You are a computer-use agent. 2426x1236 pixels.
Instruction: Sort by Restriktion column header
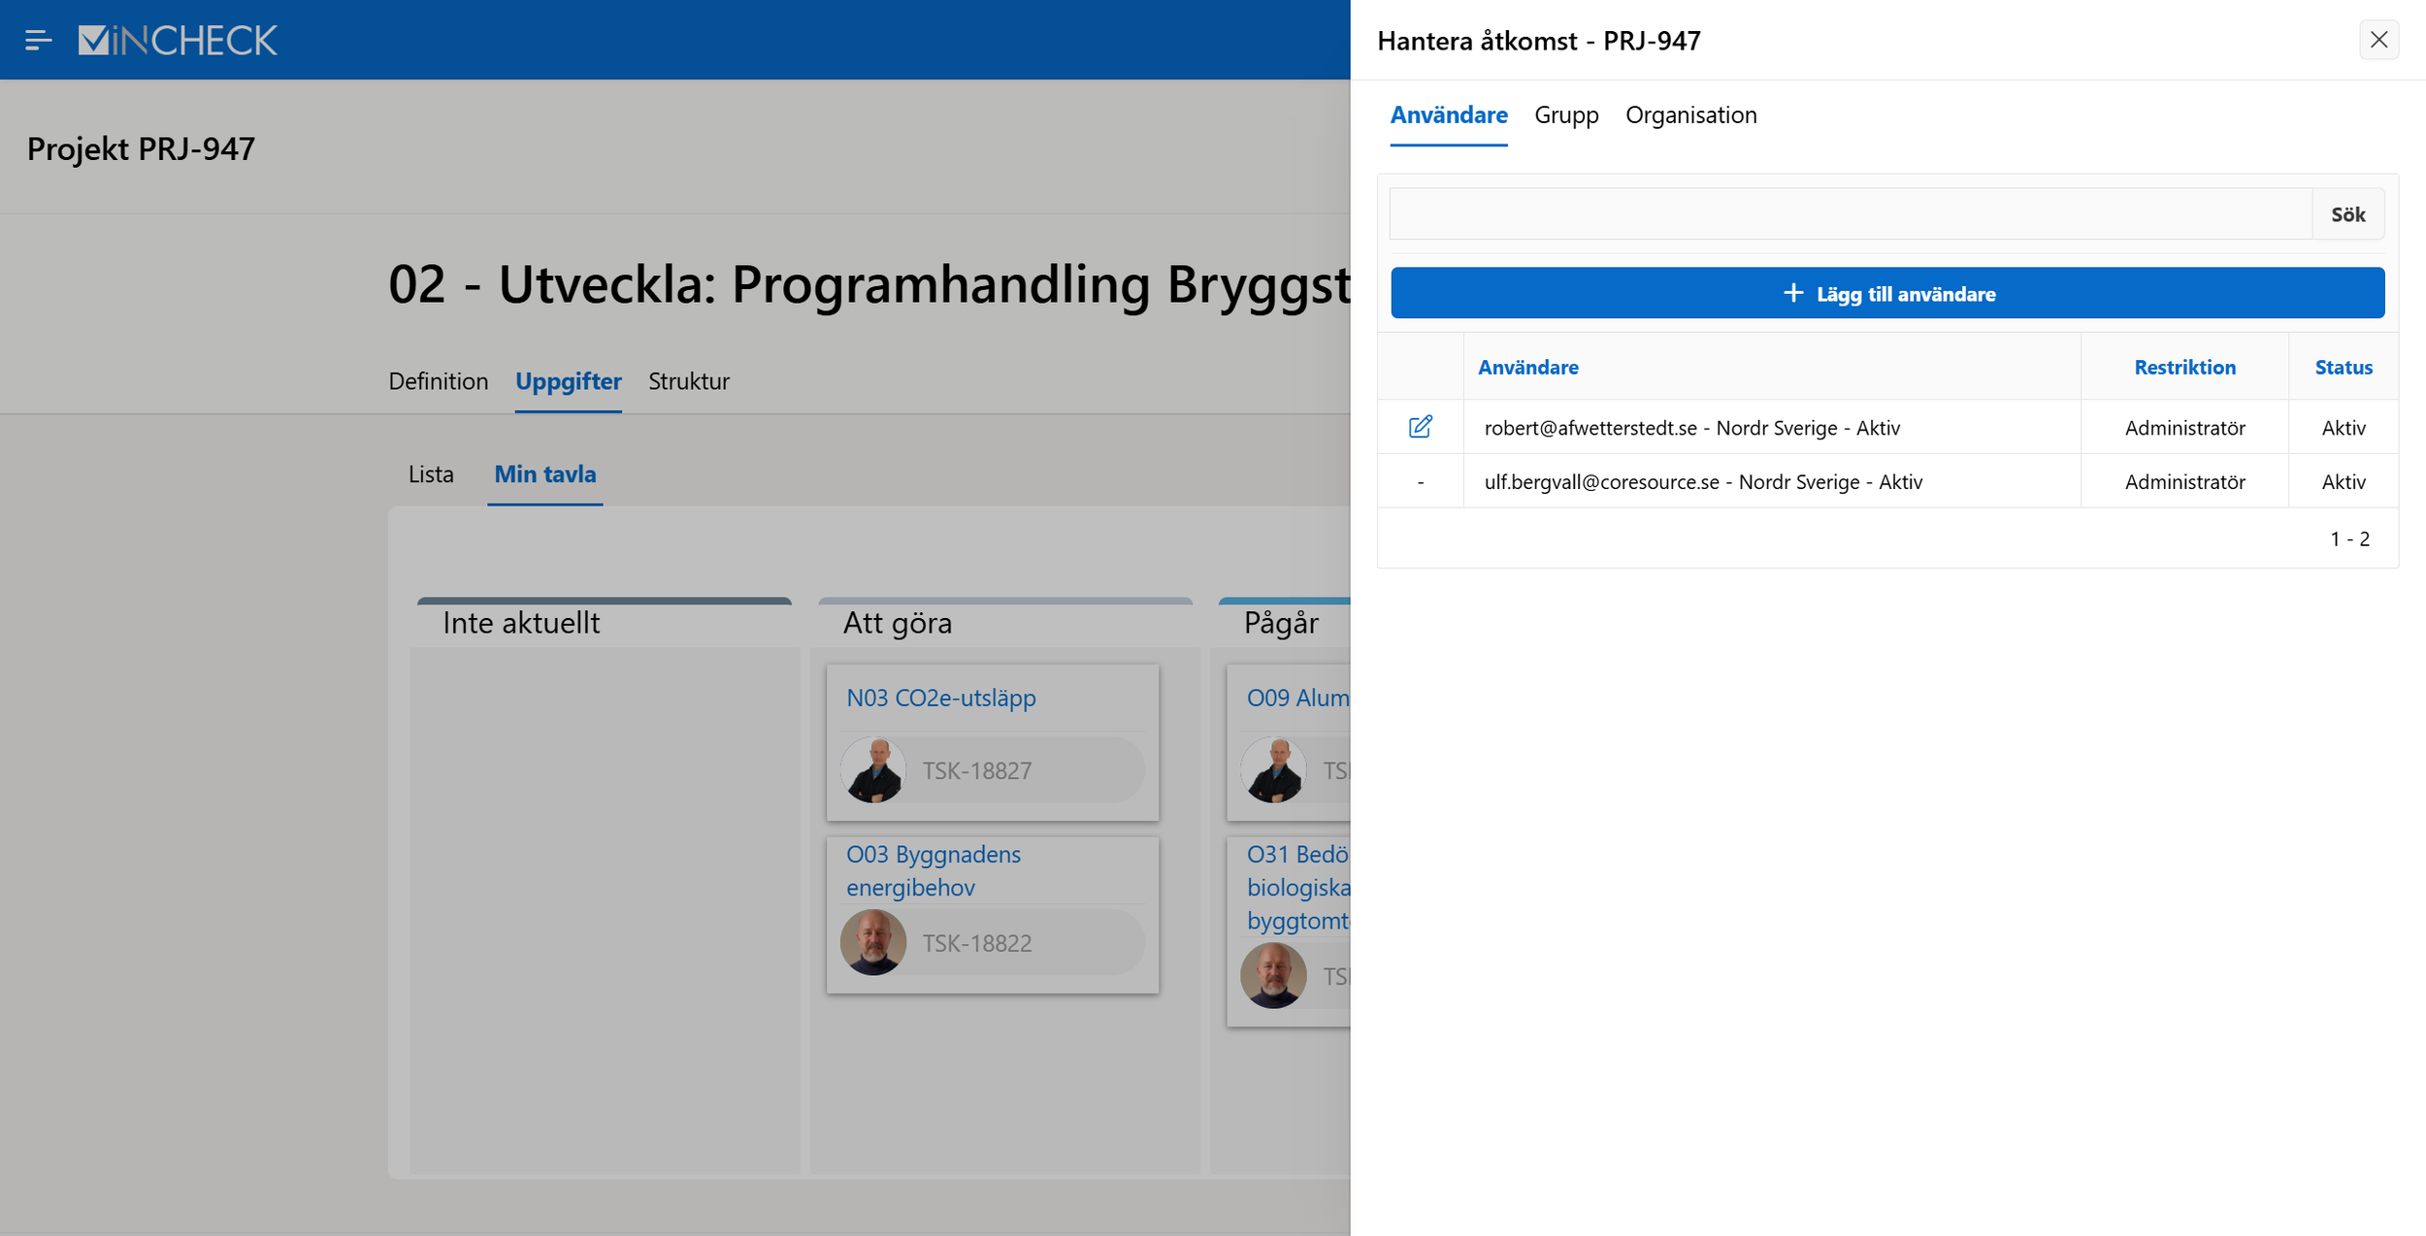click(x=2184, y=367)
